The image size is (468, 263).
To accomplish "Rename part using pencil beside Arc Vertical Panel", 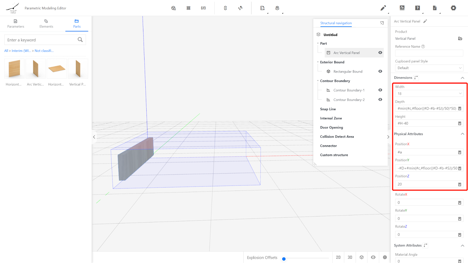I will (x=425, y=21).
